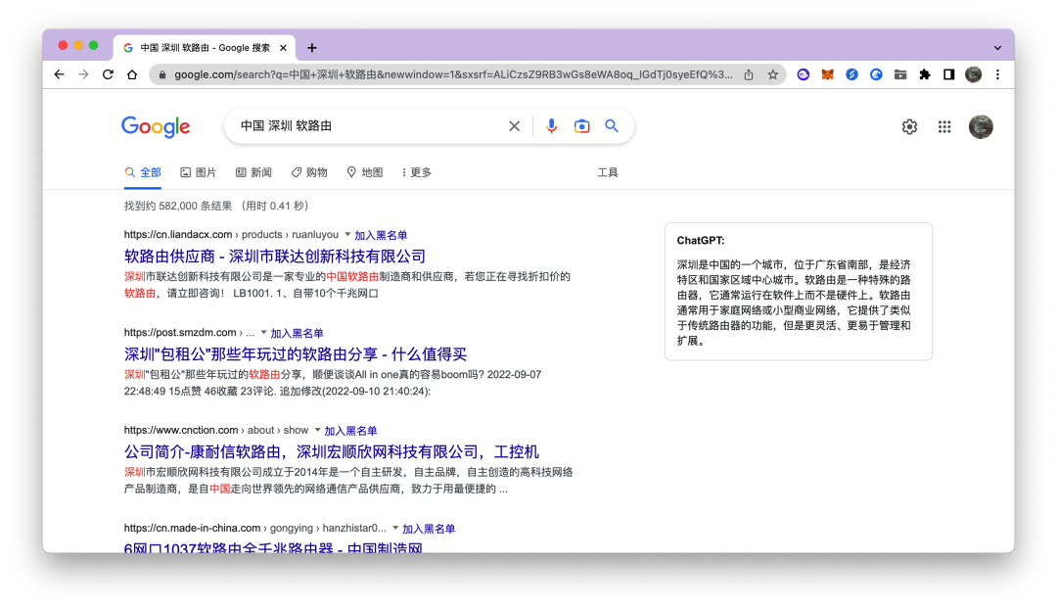Expand the tab search chevron
Screen dimensions: 1057x609
tap(997, 48)
